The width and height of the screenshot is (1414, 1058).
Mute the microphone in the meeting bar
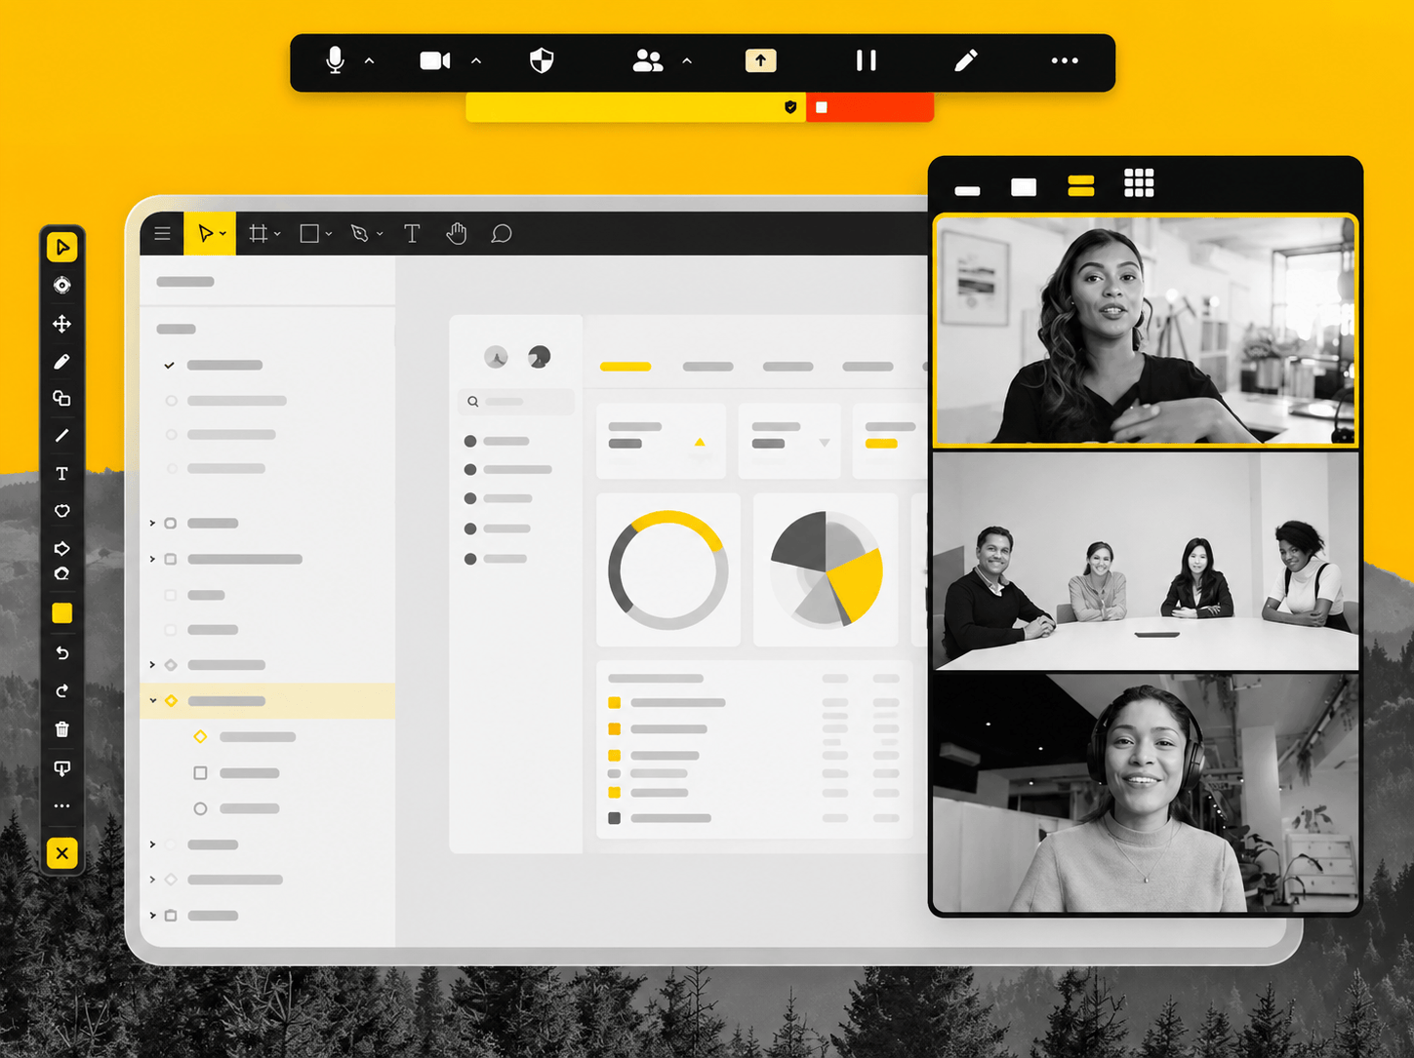(335, 60)
